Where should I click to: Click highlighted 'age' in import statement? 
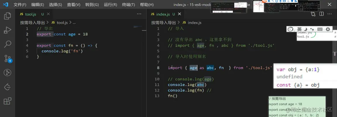click(x=193, y=68)
